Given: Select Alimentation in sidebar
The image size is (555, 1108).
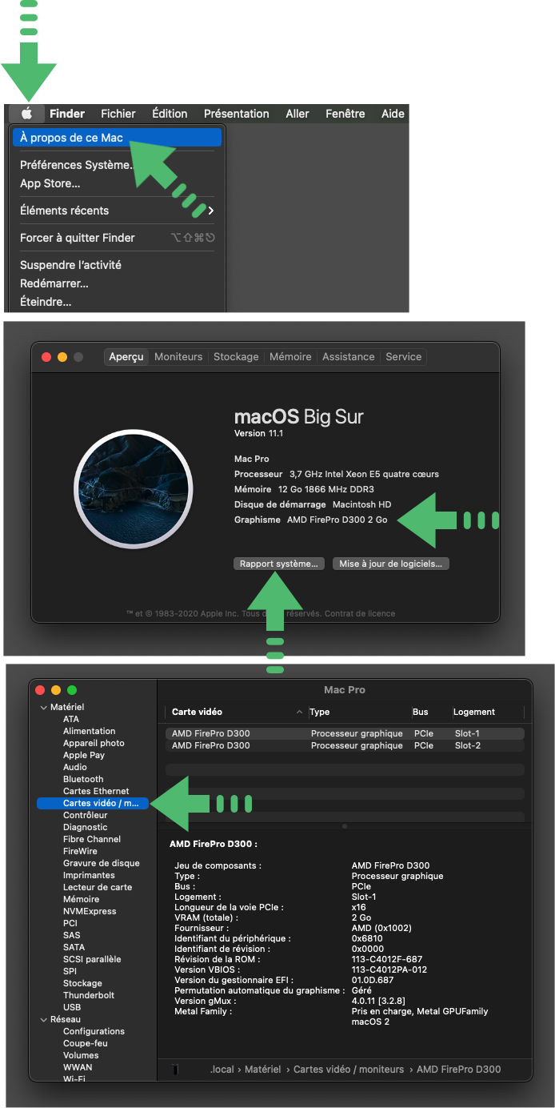Looking at the screenshot, I should 89,732.
